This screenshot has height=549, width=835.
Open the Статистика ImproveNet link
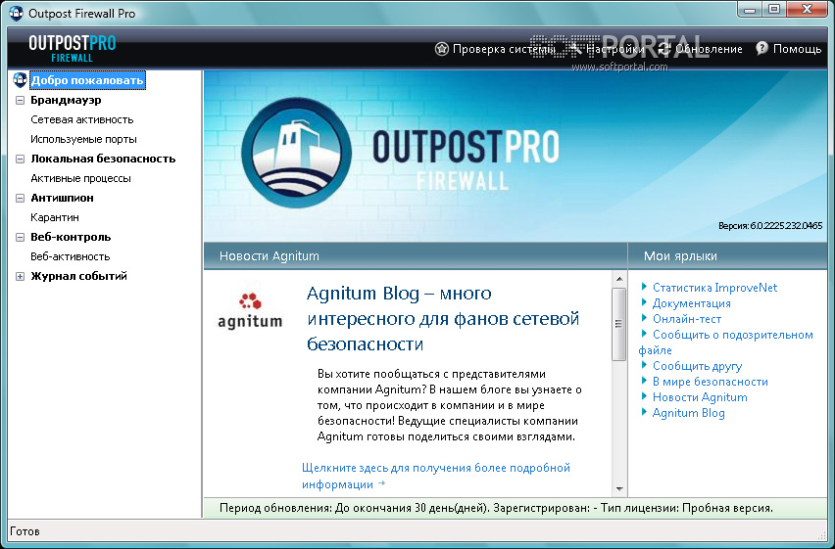pyautogui.click(x=714, y=288)
